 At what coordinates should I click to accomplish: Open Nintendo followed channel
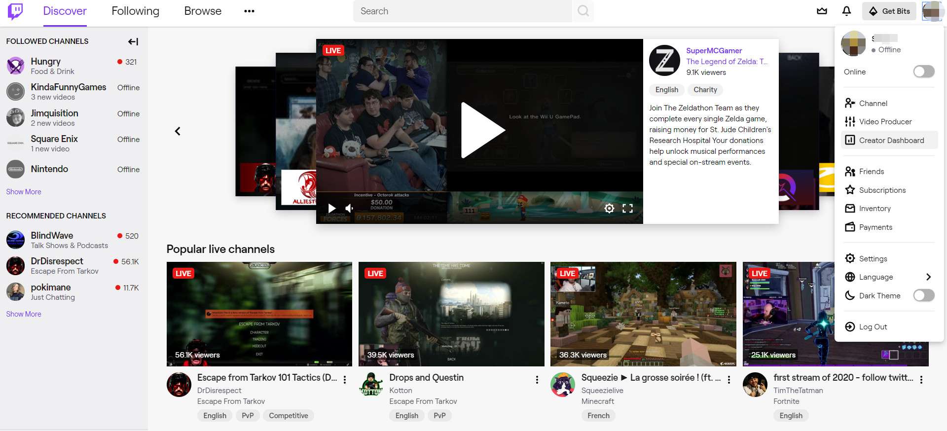tap(73, 169)
